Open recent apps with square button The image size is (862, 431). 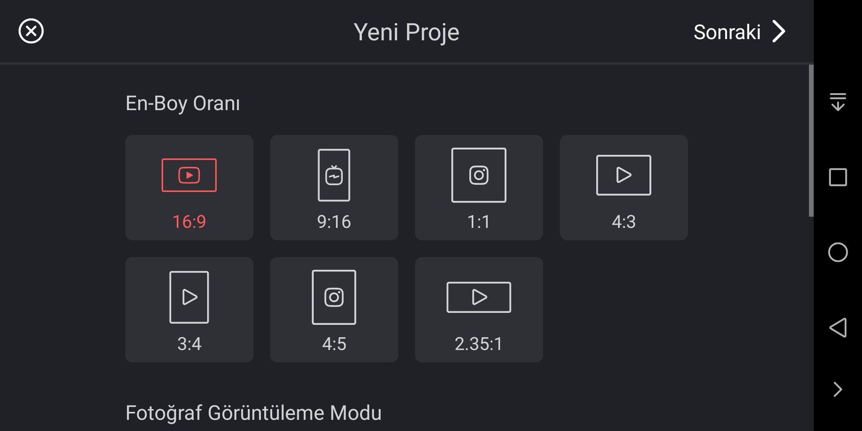[x=838, y=177]
